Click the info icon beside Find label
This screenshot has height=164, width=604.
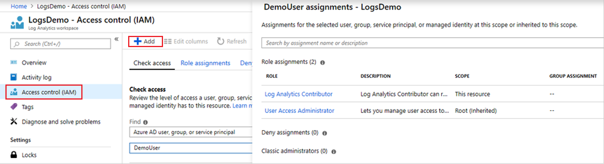coord(146,122)
